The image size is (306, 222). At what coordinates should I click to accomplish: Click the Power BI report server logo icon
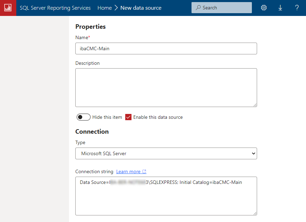click(8, 8)
